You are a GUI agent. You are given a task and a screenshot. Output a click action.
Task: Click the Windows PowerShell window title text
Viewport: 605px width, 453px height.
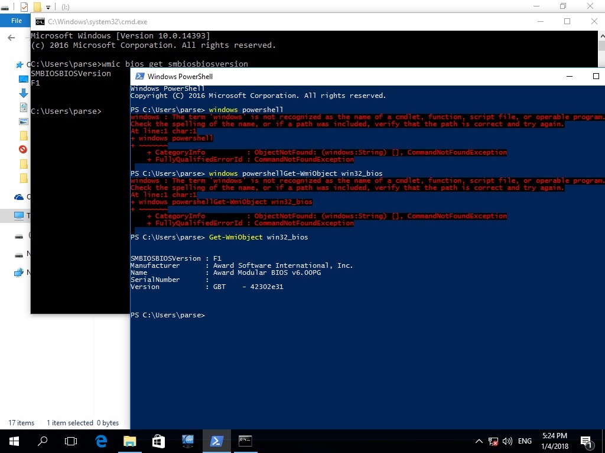(180, 76)
